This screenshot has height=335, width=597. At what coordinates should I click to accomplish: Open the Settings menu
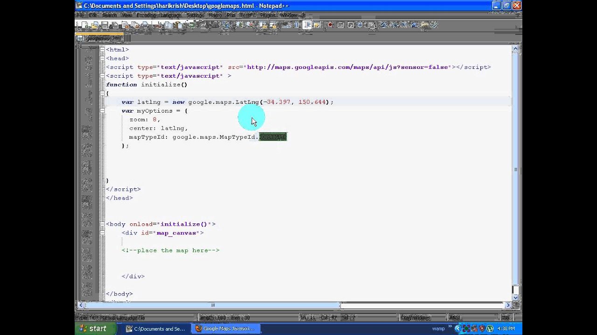(195, 15)
